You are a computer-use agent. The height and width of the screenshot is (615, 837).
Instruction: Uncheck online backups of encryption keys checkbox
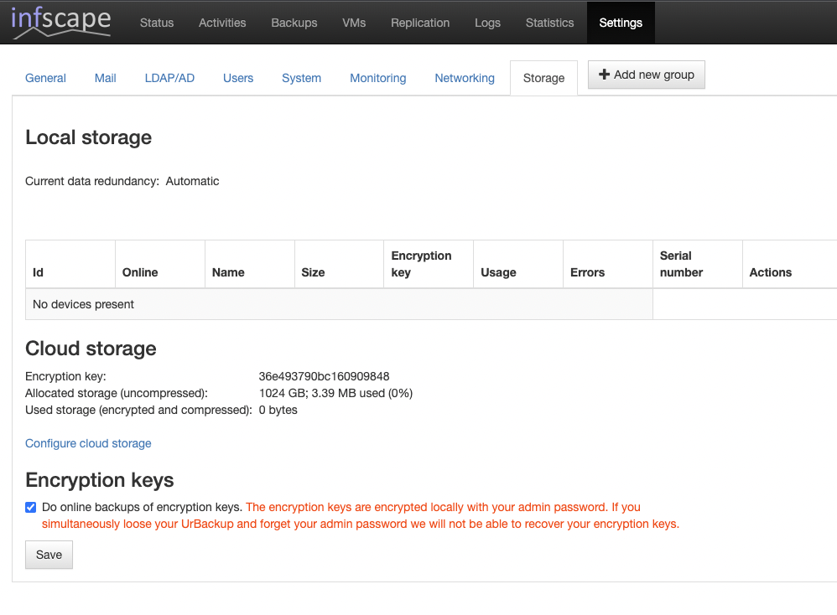click(31, 507)
